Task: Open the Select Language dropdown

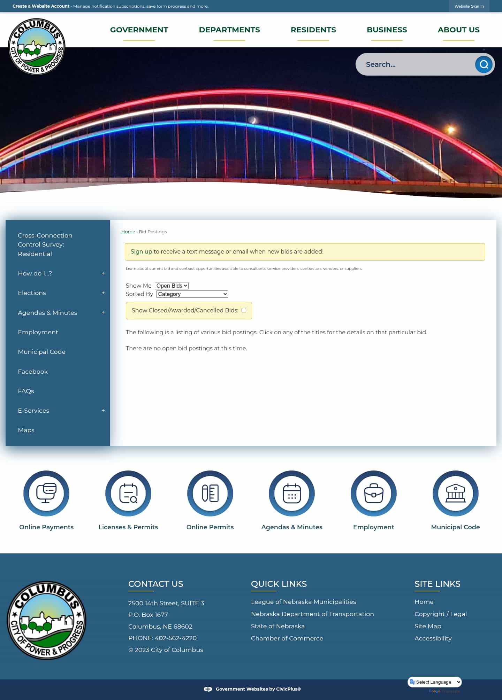Action: click(x=435, y=682)
